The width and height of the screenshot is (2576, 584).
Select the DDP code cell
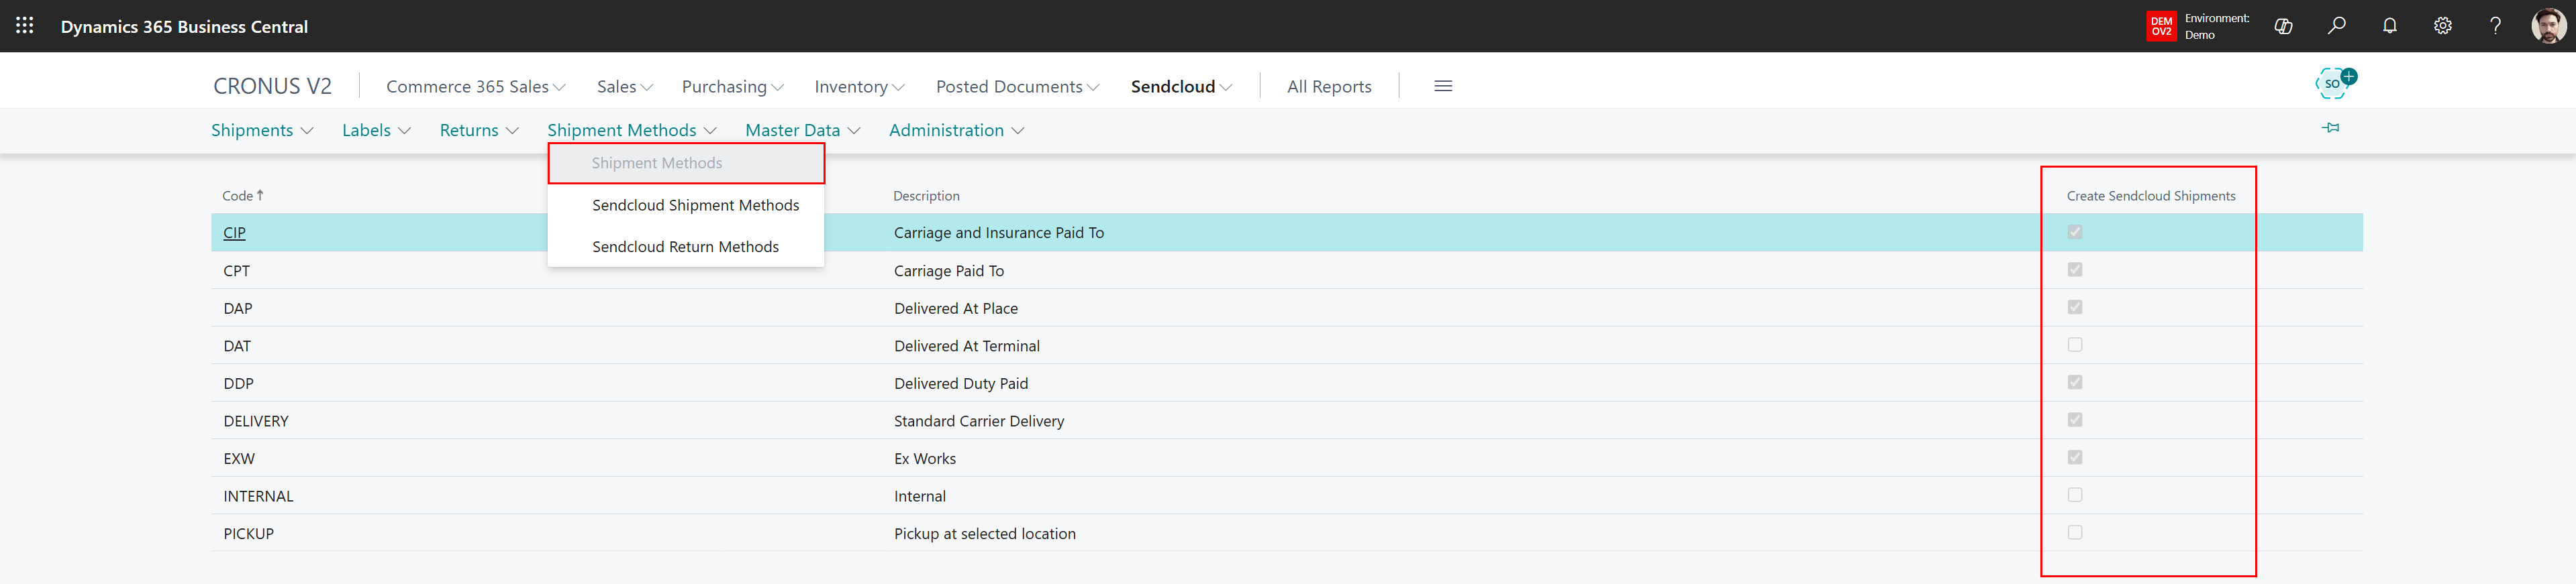(238, 384)
